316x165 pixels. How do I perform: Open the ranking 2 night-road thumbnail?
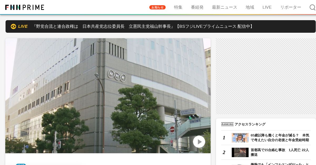(x=240, y=152)
